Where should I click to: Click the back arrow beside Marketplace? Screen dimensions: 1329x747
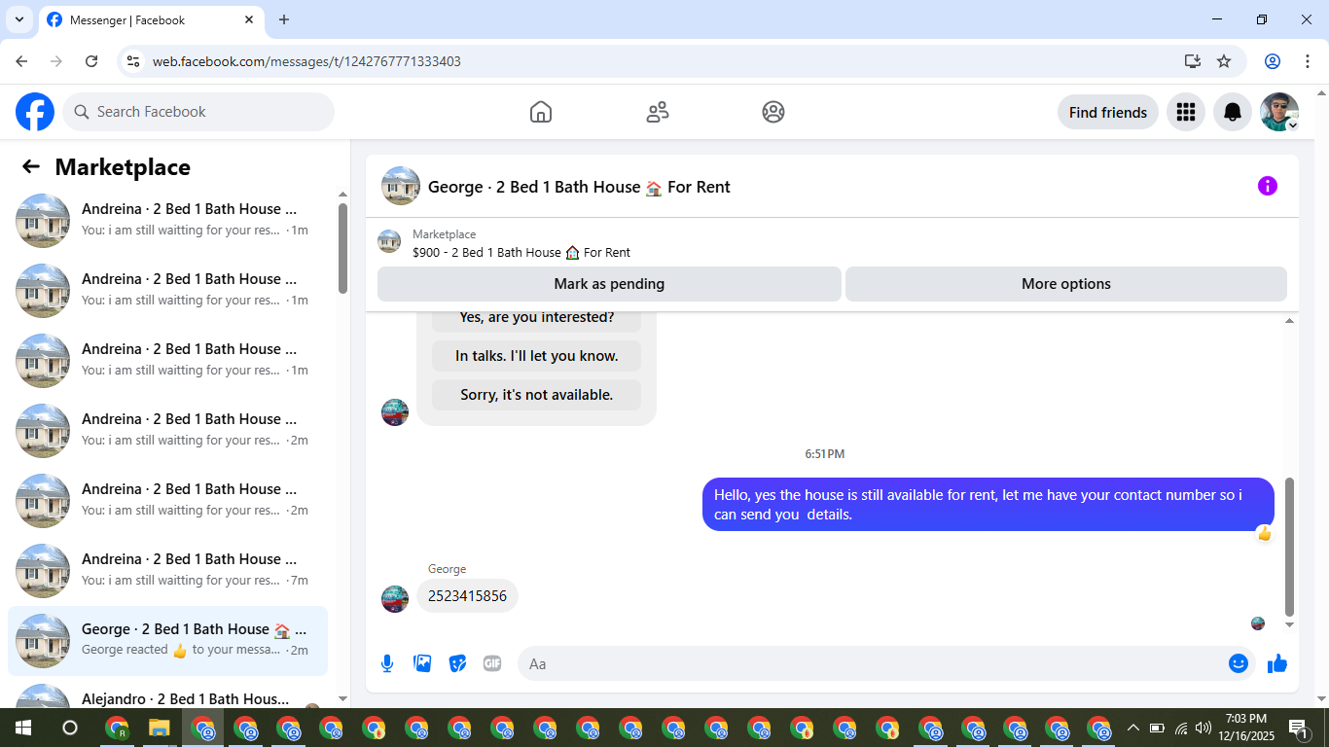(x=31, y=167)
